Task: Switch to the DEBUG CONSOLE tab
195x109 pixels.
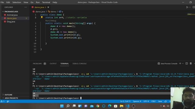Action: coord(80,64)
